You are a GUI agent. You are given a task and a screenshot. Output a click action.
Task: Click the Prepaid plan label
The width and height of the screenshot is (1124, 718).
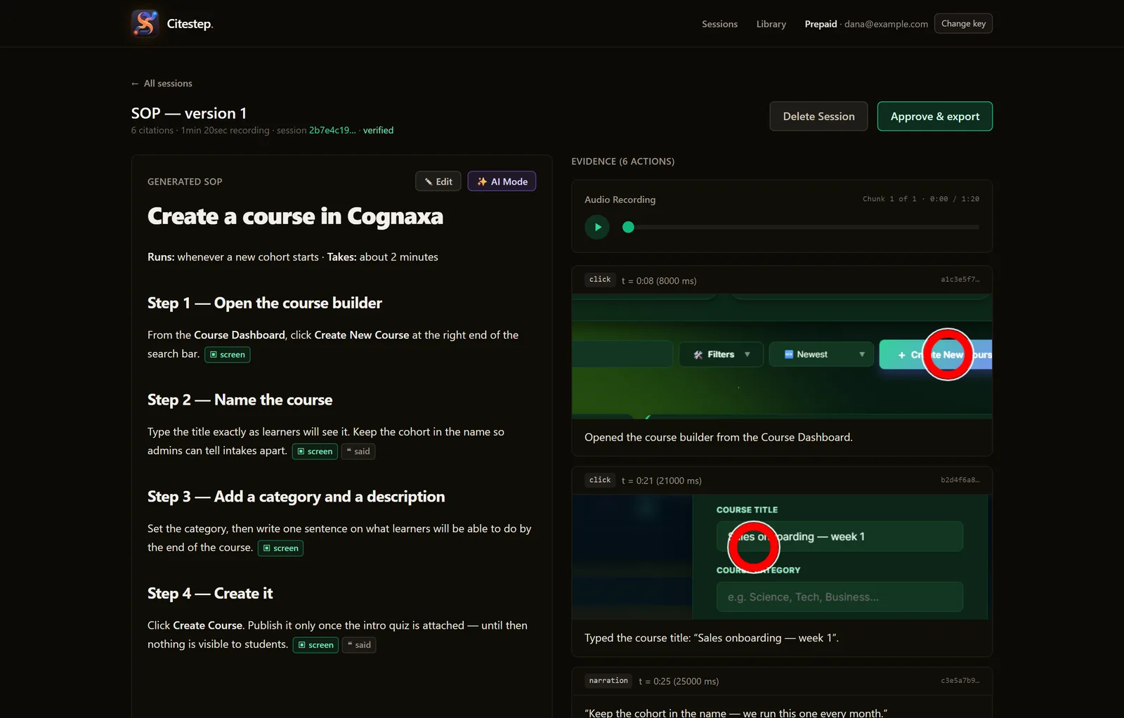pyautogui.click(x=821, y=24)
